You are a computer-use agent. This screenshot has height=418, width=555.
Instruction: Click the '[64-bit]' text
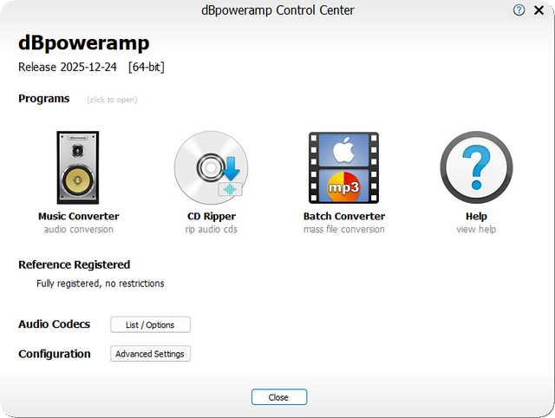click(x=147, y=67)
